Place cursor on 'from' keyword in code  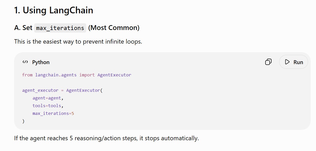[27, 75]
